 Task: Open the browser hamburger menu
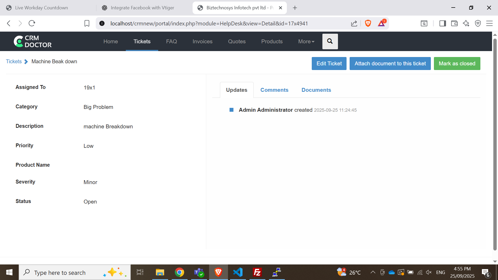point(489,23)
